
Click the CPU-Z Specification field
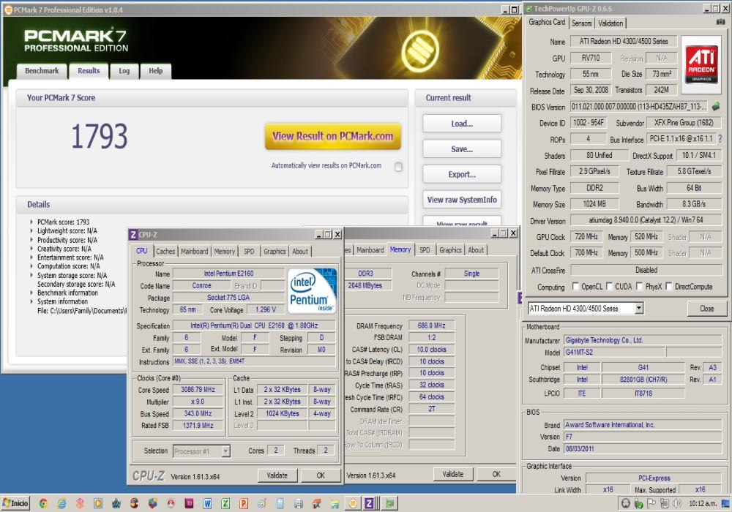point(254,325)
